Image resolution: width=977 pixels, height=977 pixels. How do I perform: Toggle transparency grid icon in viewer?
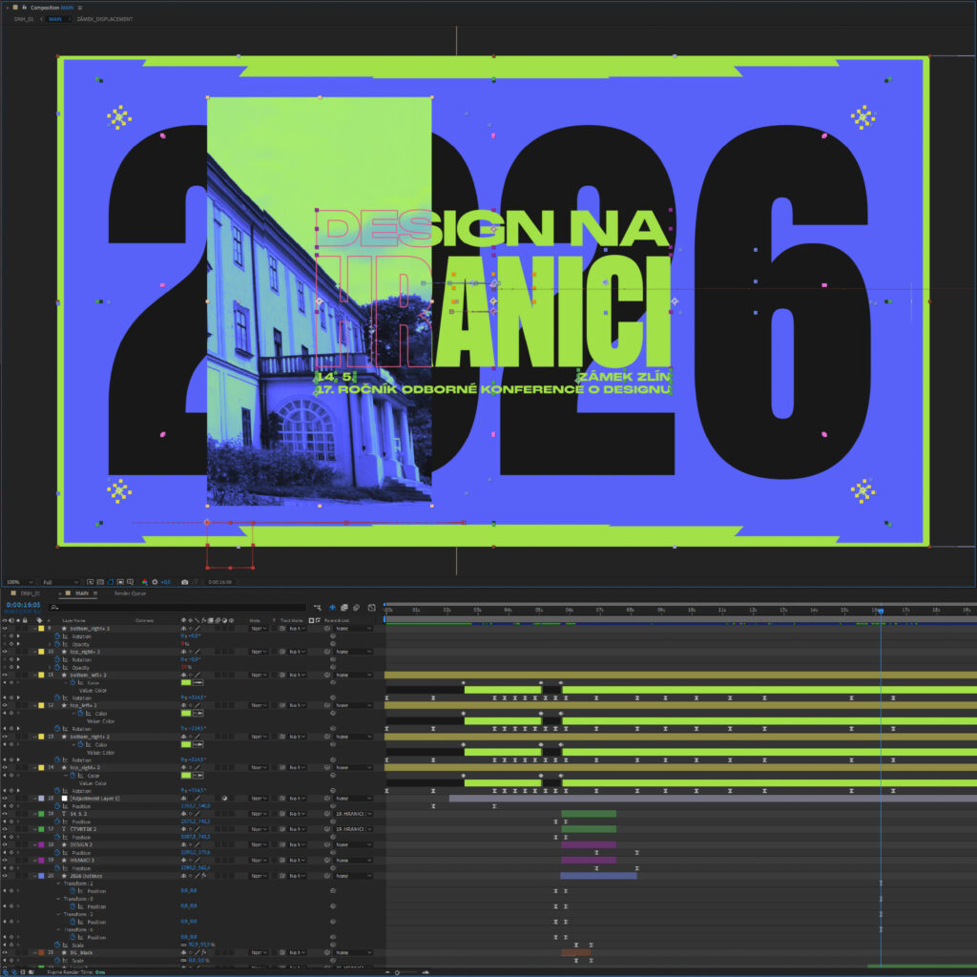pos(99,582)
